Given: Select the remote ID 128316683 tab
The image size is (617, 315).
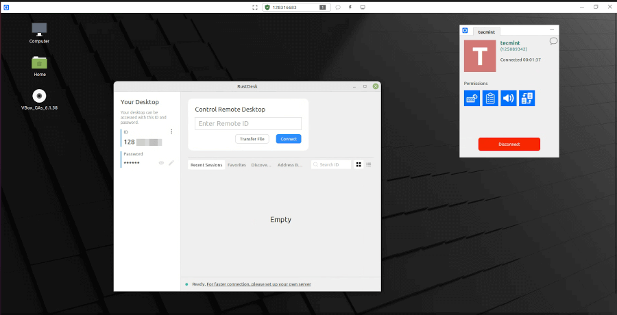Looking at the screenshot, I should click(295, 7).
